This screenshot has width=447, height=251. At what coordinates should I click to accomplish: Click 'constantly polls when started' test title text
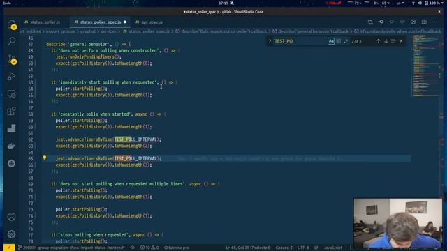[95, 114]
